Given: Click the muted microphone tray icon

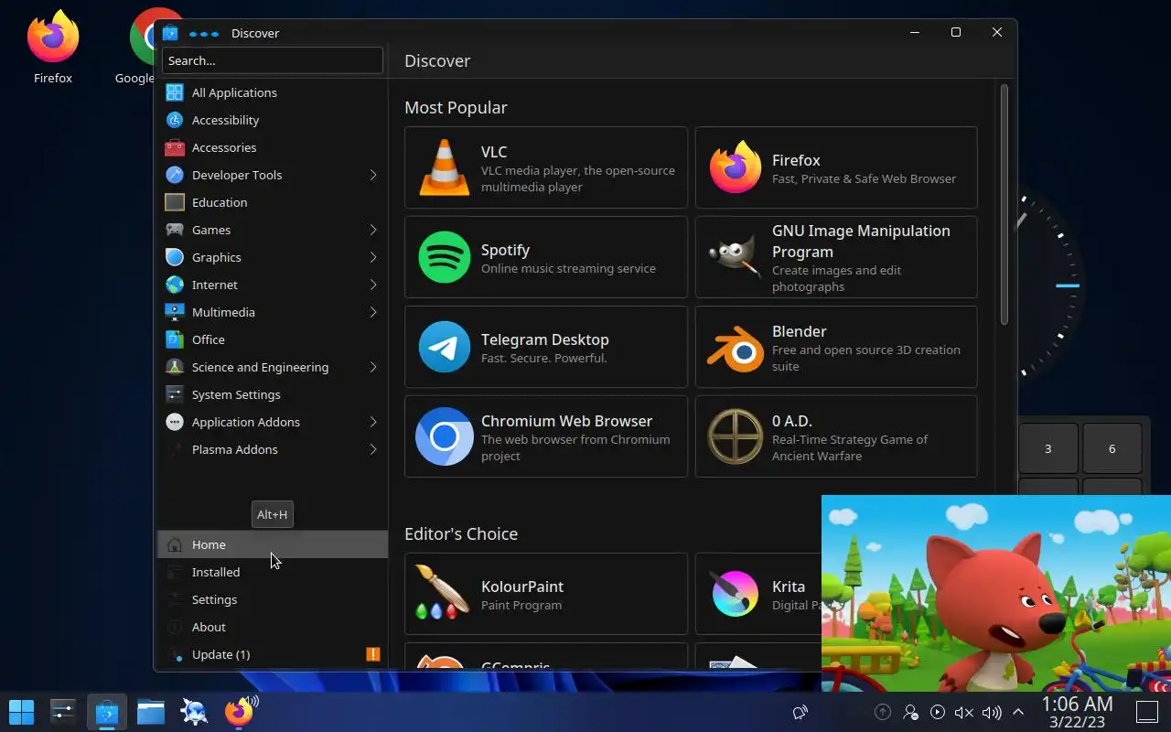Looking at the screenshot, I should 963,712.
